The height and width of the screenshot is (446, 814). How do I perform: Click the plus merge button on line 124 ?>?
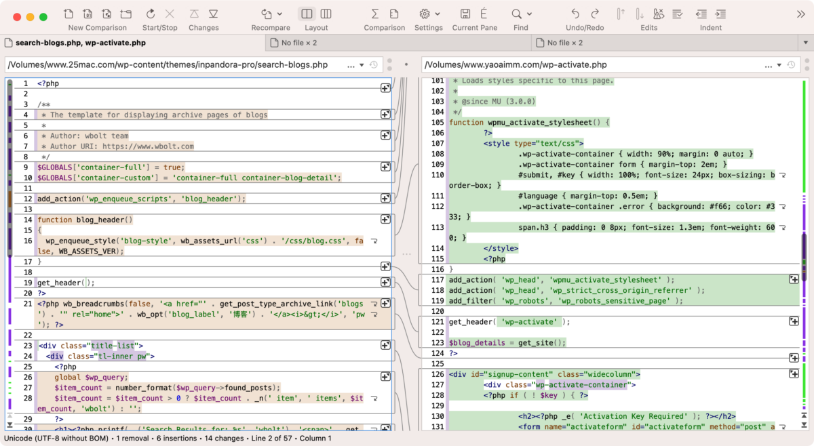point(794,357)
